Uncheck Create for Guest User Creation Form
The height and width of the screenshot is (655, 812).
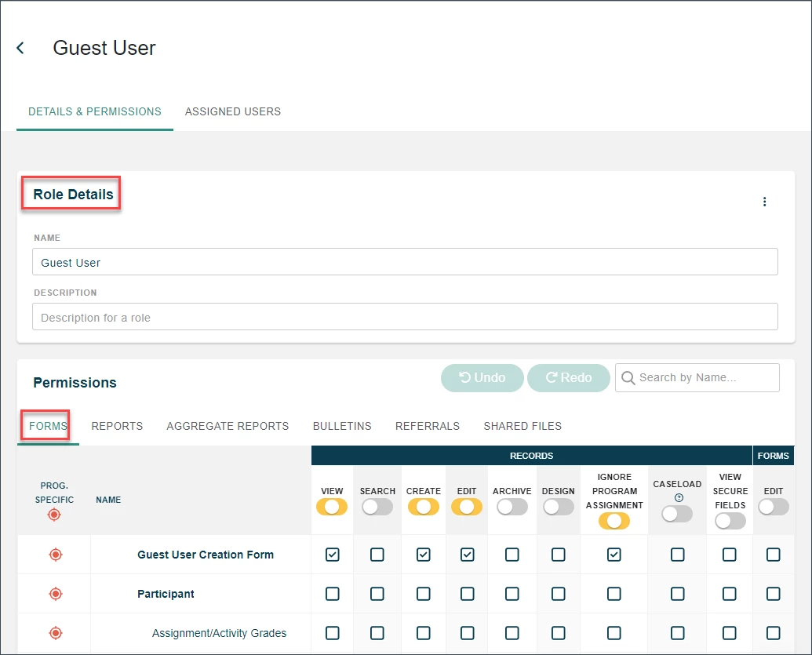424,555
